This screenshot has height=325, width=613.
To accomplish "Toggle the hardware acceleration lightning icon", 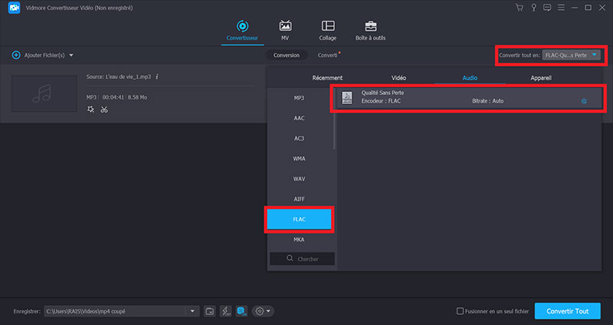I will [225, 311].
